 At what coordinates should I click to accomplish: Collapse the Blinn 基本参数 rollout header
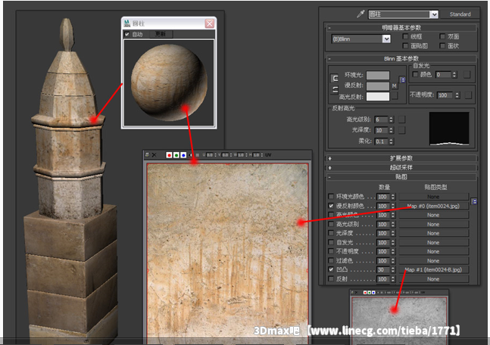[401, 58]
